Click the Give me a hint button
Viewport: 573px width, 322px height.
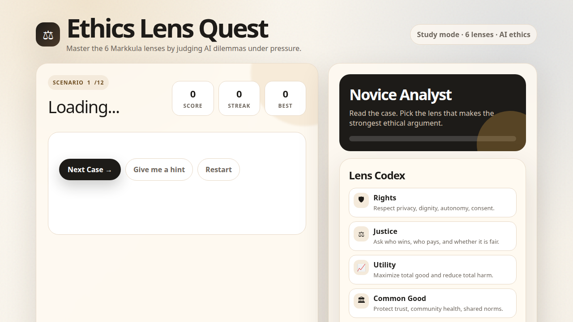[159, 169]
